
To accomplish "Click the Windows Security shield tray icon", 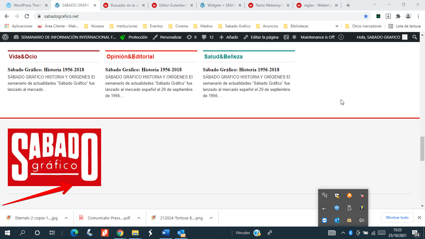I will [x=337, y=195].
